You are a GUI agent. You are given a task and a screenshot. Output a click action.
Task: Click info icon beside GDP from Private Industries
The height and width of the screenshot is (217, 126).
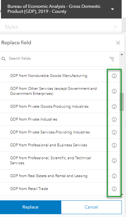(114, 119)
